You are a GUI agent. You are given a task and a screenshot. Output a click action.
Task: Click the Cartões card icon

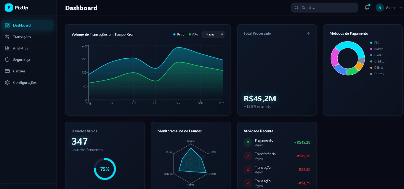[8, 71]
